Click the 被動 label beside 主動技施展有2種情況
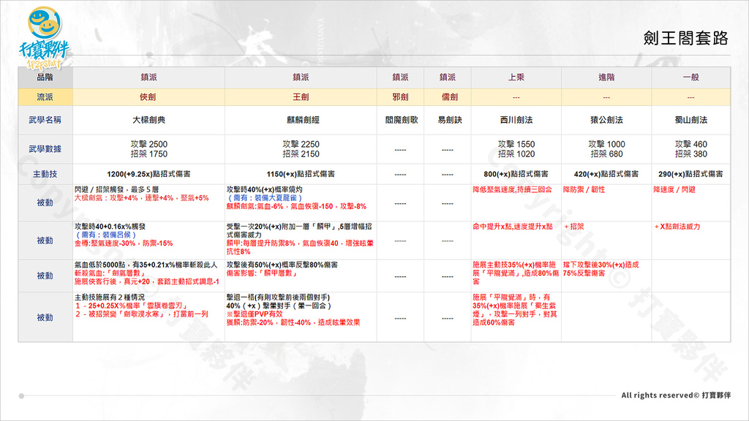Screen dimensions: 749x421 [x=45, y=317]
